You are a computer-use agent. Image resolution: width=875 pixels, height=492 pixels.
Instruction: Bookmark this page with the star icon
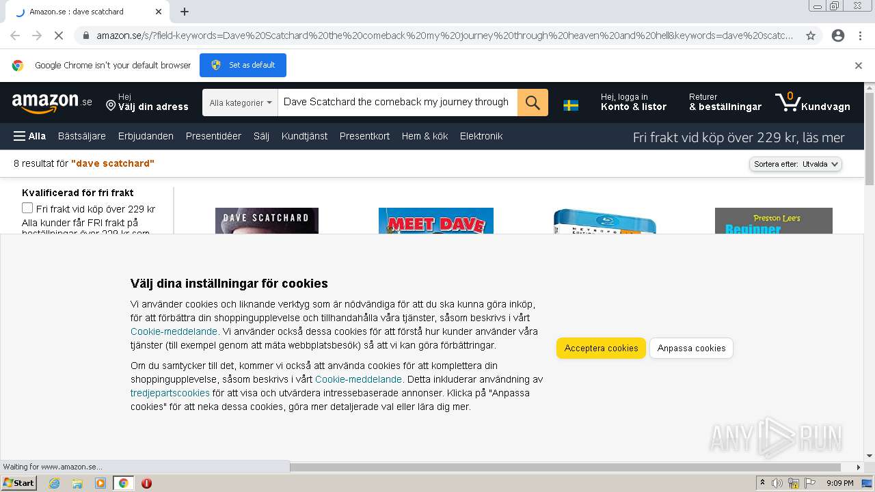811,36
